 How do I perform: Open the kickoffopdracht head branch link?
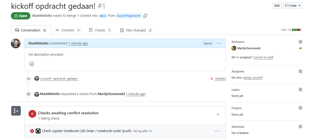(x=129, y=16)
